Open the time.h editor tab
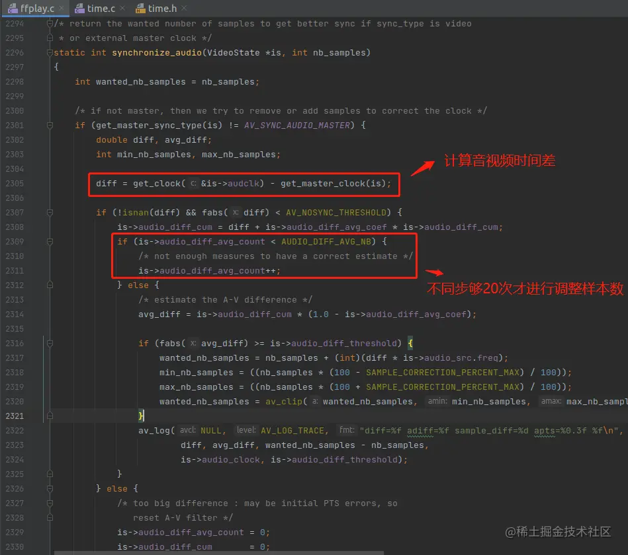This screenshot has height=555, width=628. point(162,8)
